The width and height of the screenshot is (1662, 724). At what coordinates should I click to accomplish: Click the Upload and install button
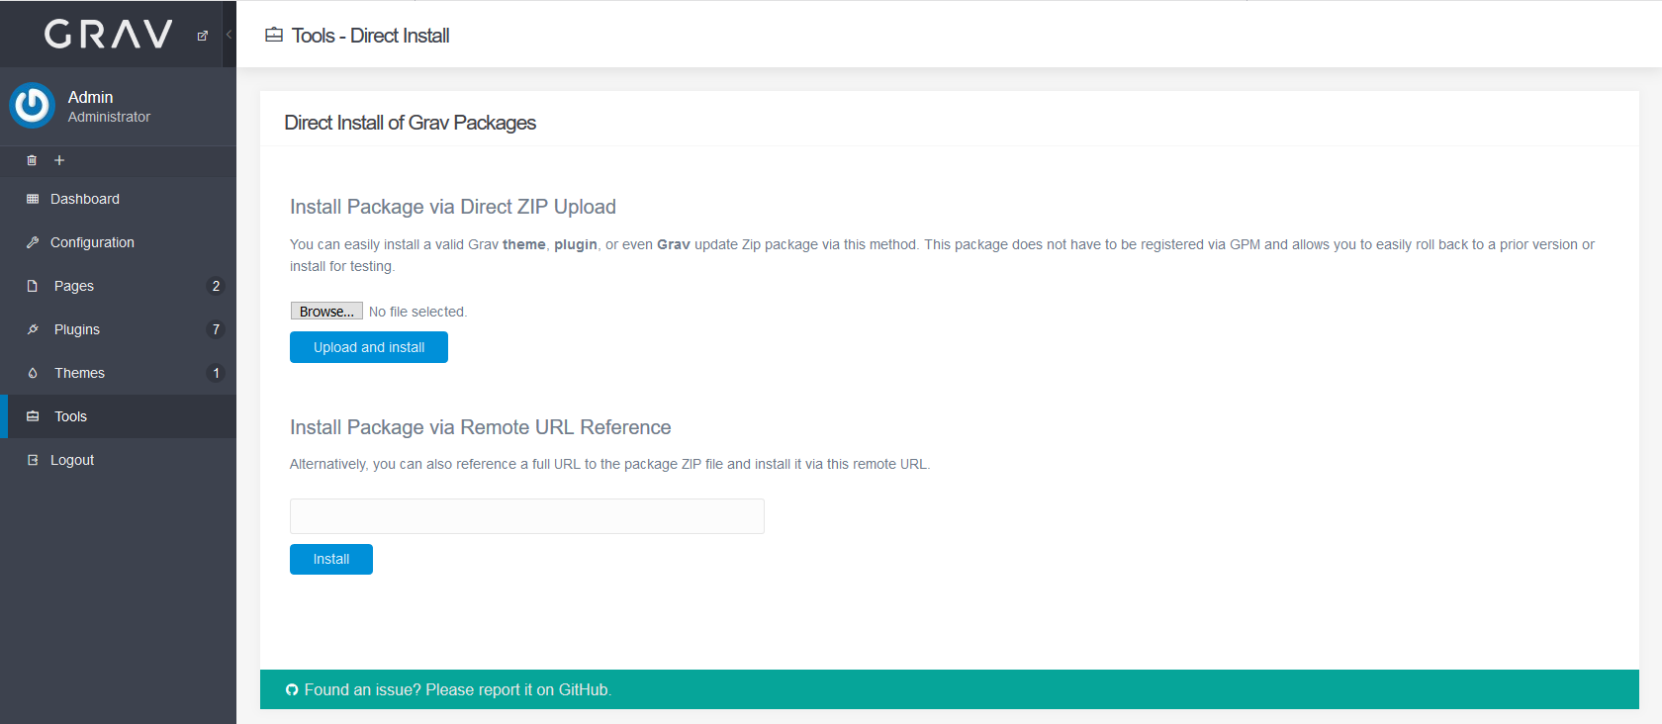tap(369, 347)
